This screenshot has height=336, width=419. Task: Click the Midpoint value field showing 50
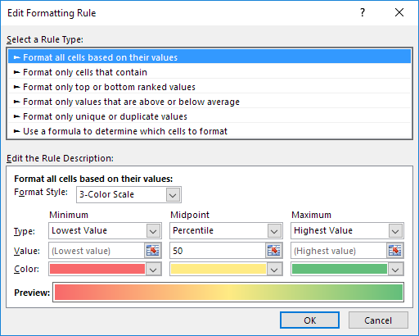(x=218, y=251)
